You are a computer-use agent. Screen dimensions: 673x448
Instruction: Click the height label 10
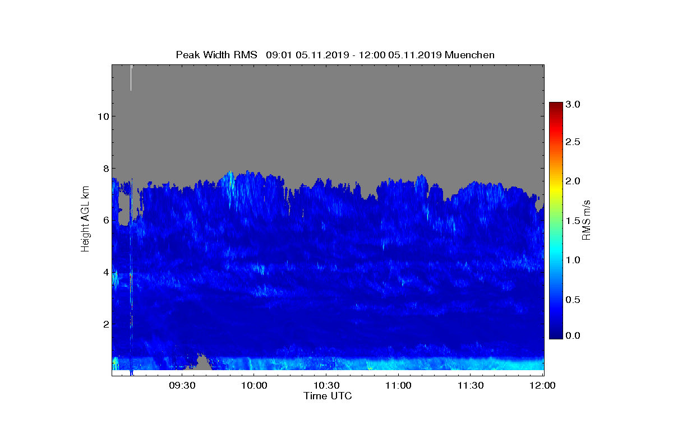(102, 116)
